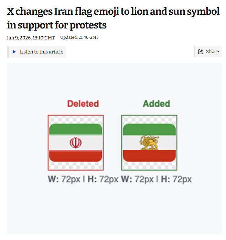This screenshot has width=226, height=240.
Task: Click the empty gray area below the flags
Action: pyautogui.click(x=115, y=213)
